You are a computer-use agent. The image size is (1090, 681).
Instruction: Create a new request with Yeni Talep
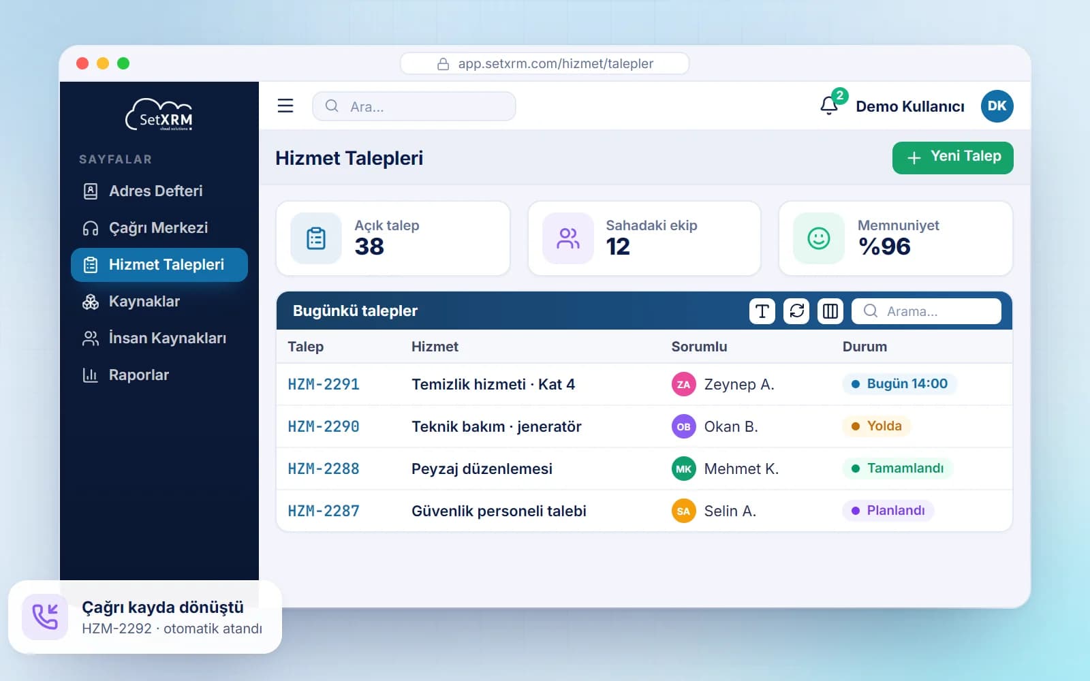[x=952, y=157]
